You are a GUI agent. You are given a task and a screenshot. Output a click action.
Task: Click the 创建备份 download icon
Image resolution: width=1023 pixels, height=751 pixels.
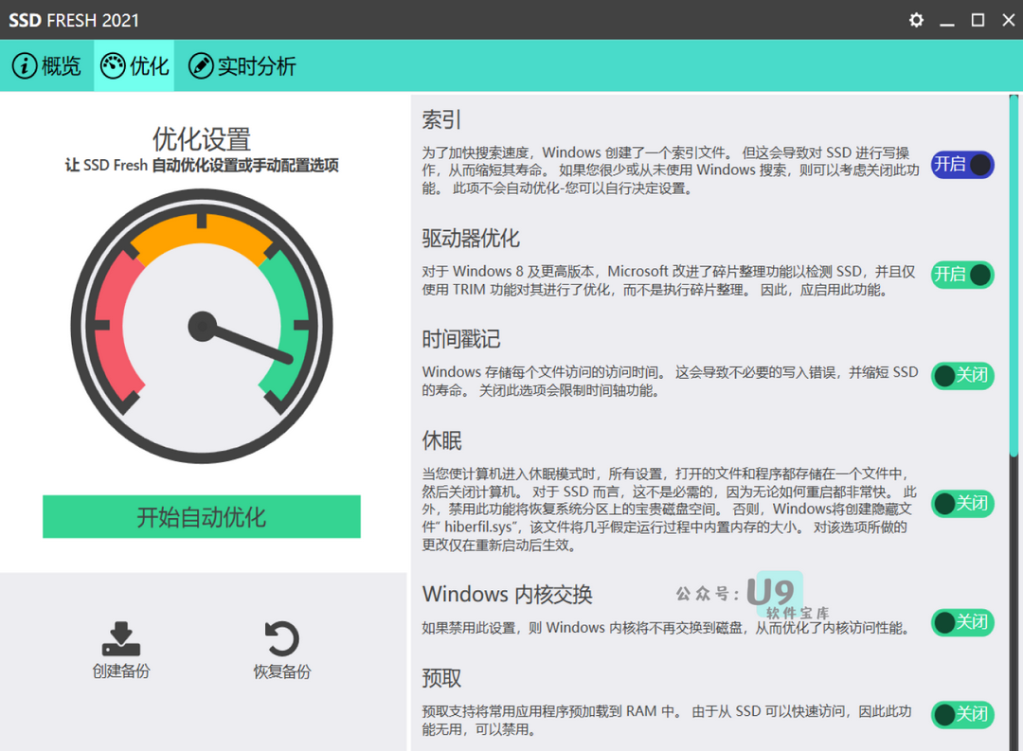(x=121, y=638)
